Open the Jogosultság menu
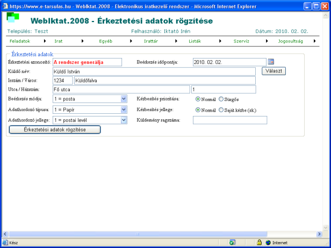Viewport: 331px width, 248px height. [x=291, y=41]
